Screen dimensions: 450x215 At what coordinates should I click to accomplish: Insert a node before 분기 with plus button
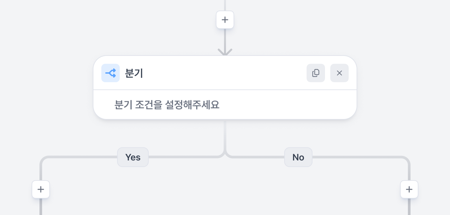point(225,20)
